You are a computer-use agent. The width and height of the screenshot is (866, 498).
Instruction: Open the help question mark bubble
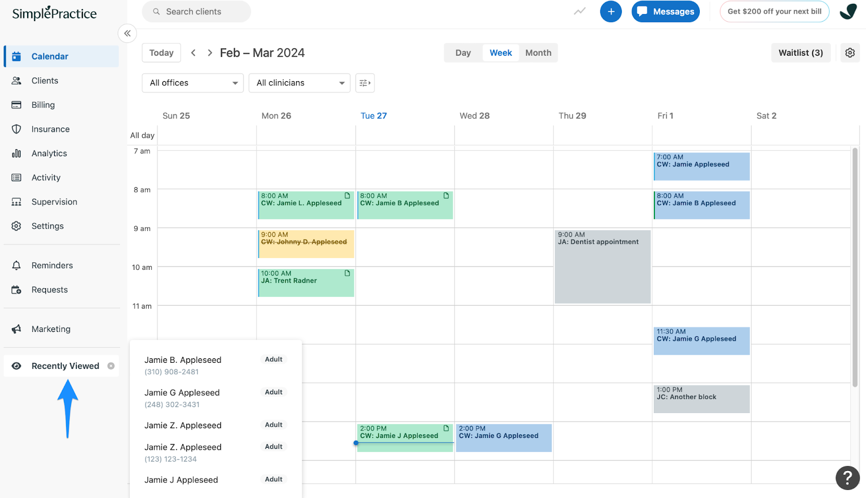pyautogui.click(x=847, y=478)
